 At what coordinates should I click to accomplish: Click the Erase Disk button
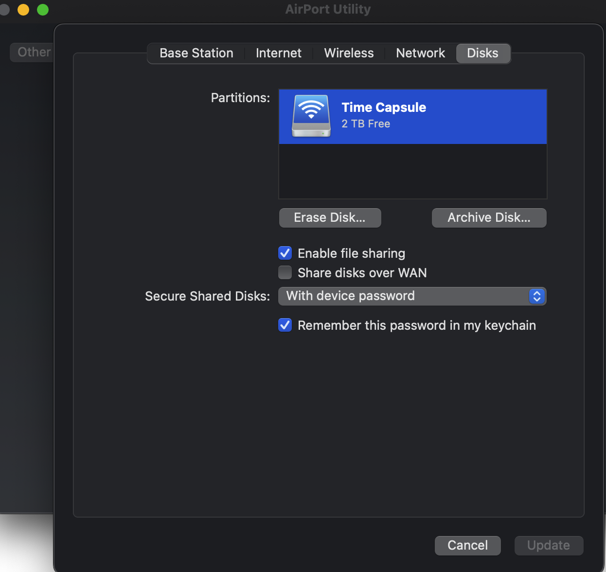[330, 217]
